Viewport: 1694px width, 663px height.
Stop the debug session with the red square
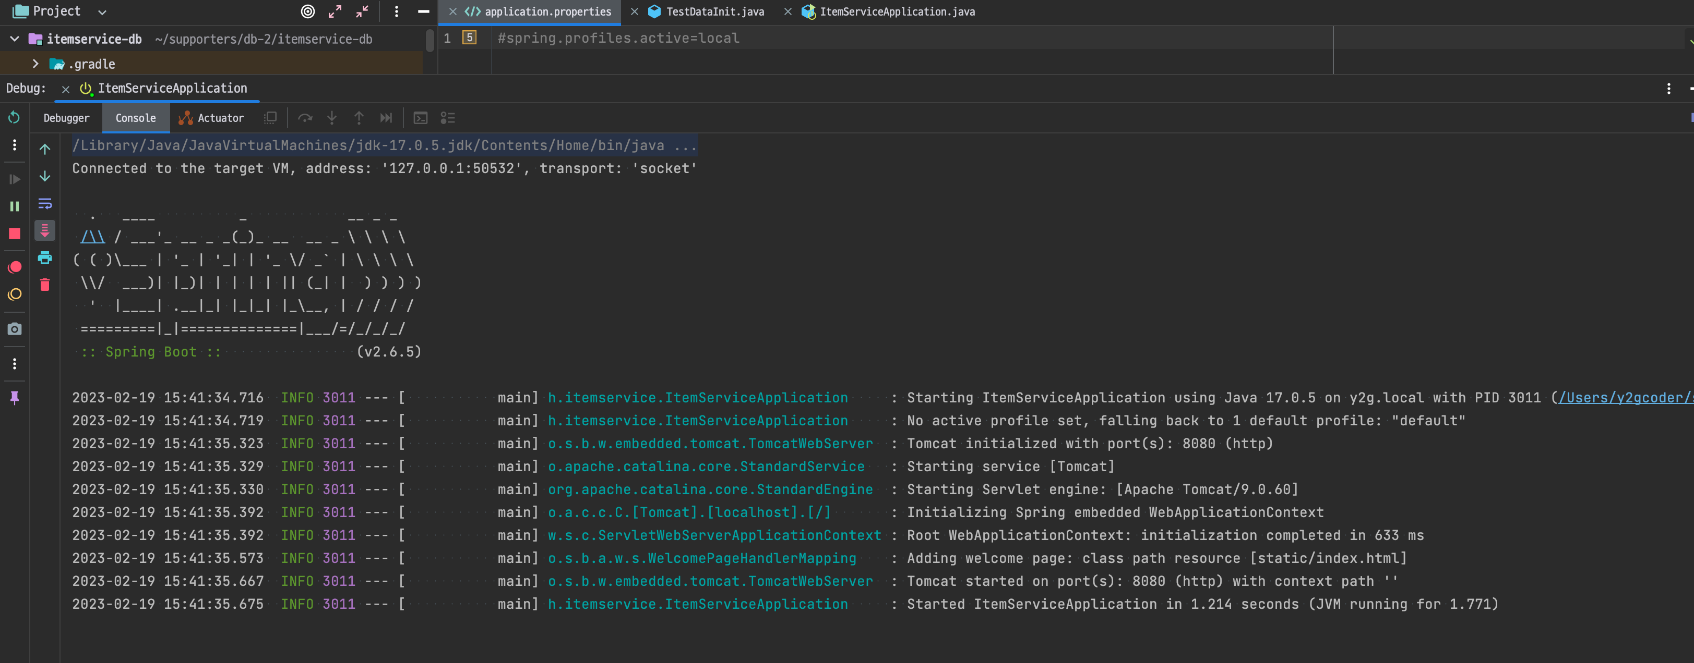point(14,234)
